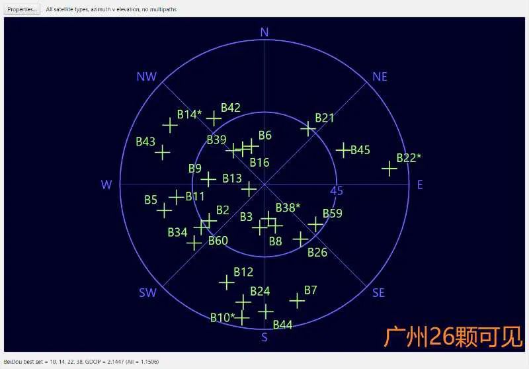Select the B5 satellite cross marker
Screen dimensions: 529x369
pyautogui.click(x=164, y=210)
